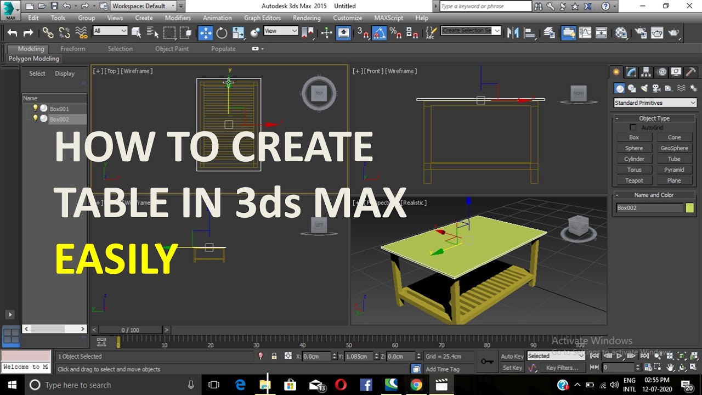Viewport: 702px width, 395px height.
Task: Open the Workspace: Default dropdown
Action: tap(144, 6)
